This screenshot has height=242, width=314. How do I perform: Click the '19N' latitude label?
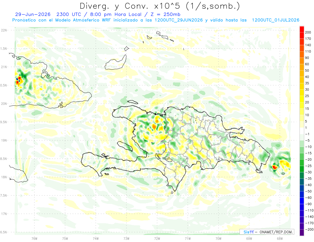click(4, 140)
